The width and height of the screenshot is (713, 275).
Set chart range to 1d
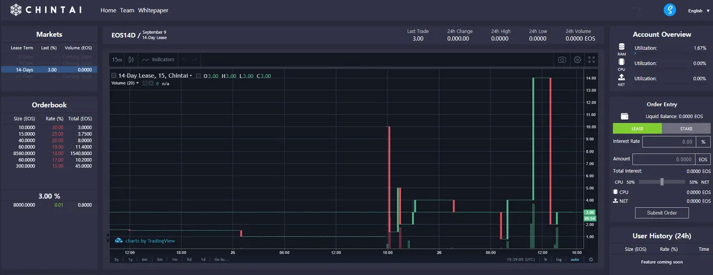pyautogui.click(x=203, y=259)
